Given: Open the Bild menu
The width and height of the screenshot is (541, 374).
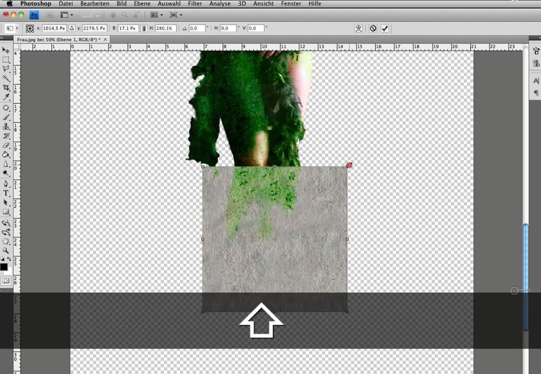Looking at the screenshot, I should pyautogui.click(x=121, y=4).
